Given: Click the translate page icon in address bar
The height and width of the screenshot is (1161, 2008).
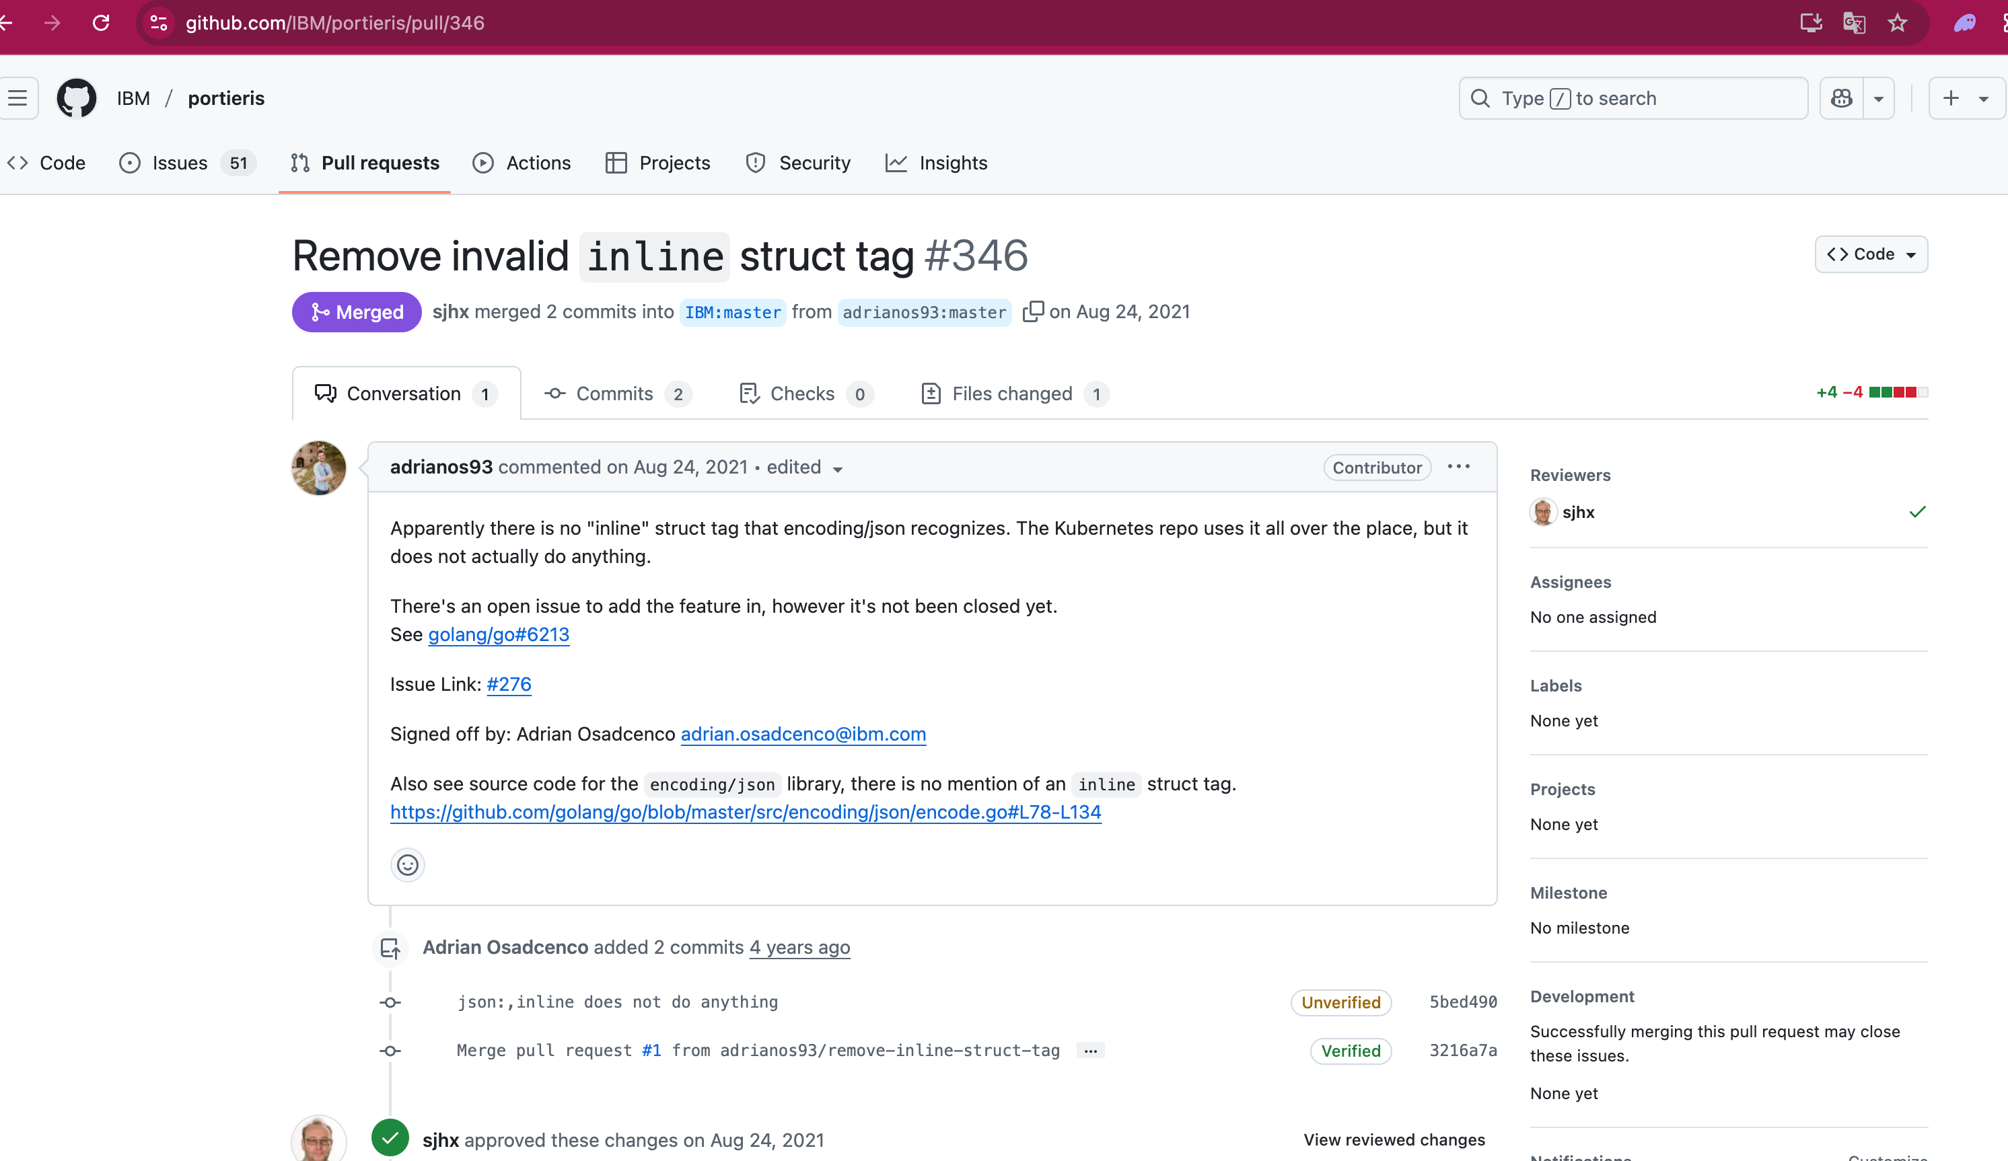Looking at the screenshot, I should (x=1854, y=23).
